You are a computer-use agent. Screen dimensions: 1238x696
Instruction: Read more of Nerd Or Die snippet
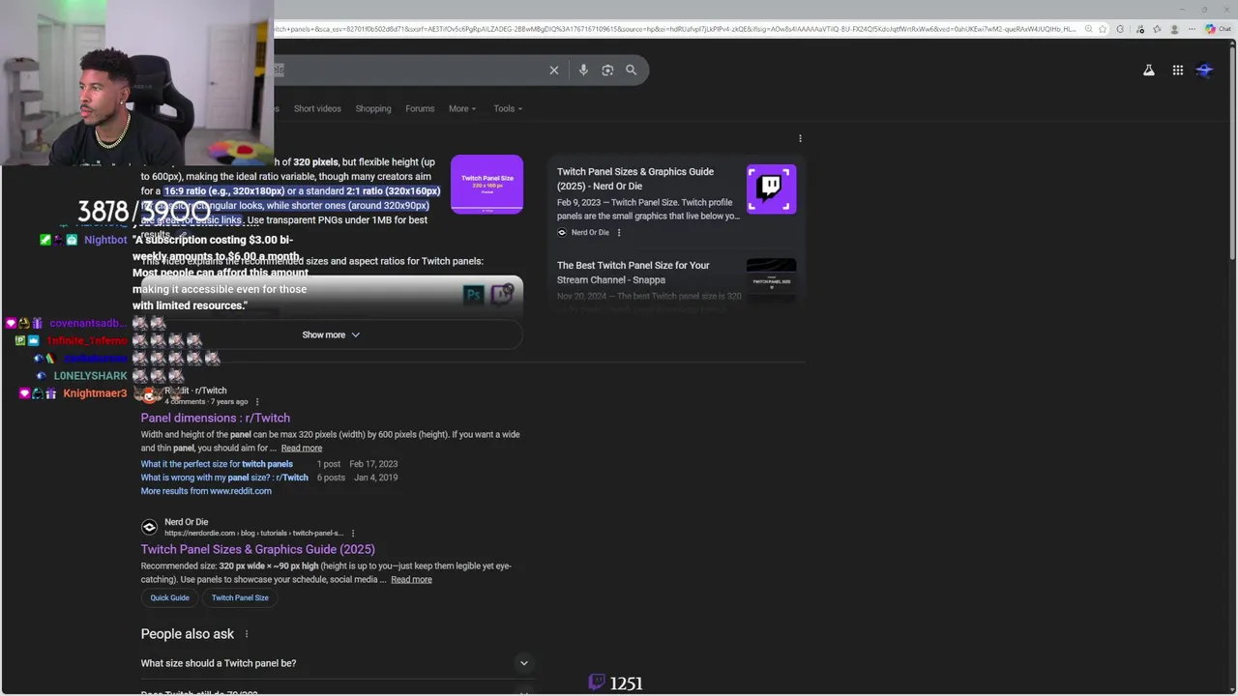411,579
